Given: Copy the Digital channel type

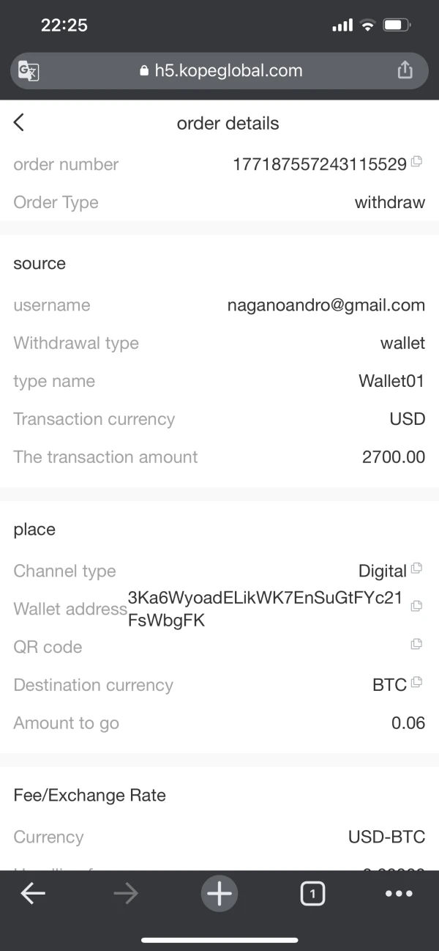Looking at the screenshot, I should click(416, 569).
